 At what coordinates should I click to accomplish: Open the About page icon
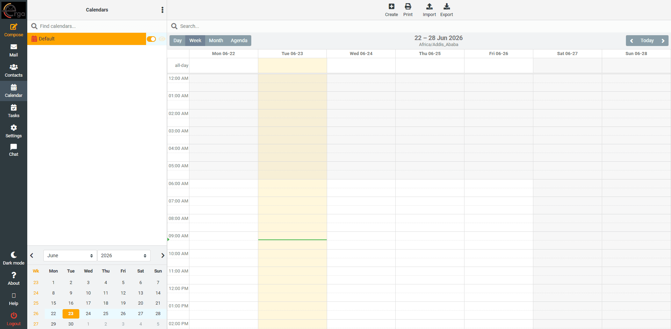coord(14,279)
